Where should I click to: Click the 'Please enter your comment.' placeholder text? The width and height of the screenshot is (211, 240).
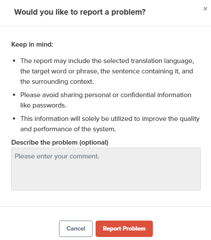click(57, 156)
